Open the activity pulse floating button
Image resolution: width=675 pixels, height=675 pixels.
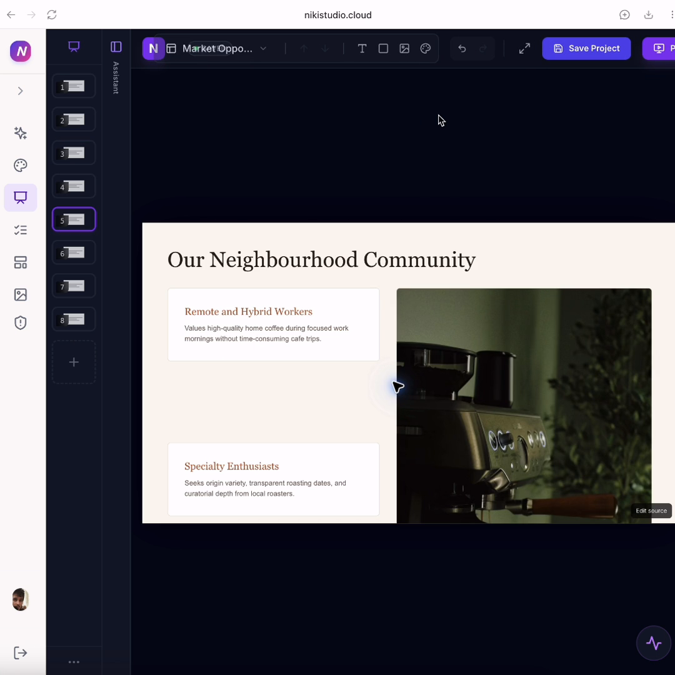(654, 643)
